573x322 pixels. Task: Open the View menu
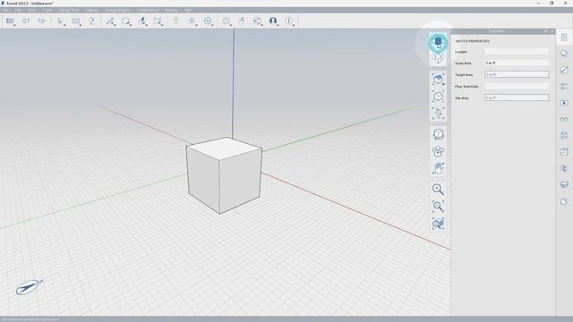32,10
